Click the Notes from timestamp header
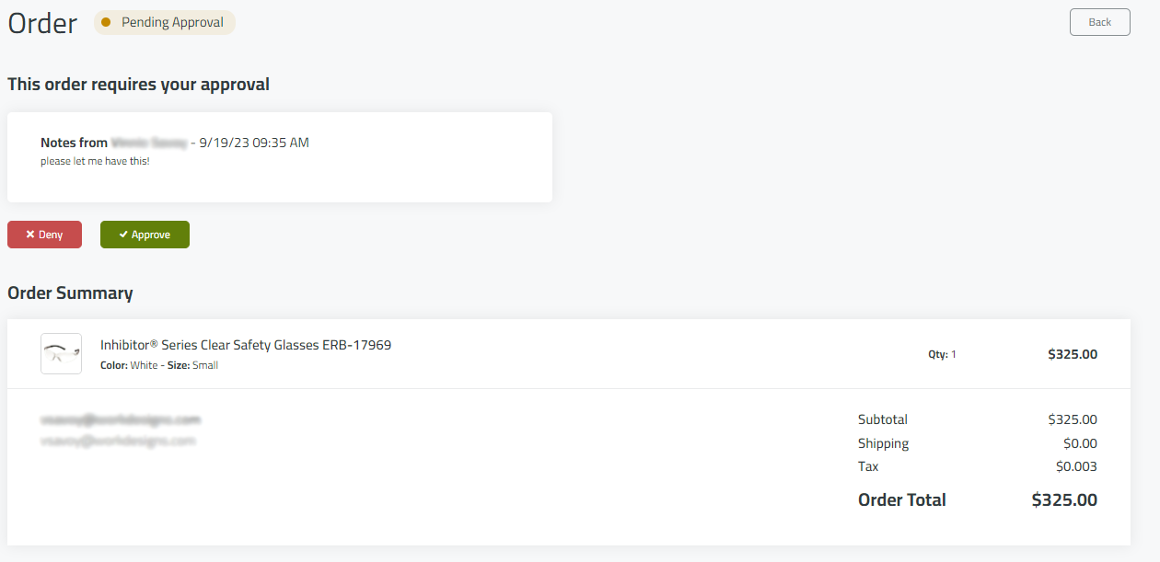This screenshot has width=1160, height=562. point(175,143)
